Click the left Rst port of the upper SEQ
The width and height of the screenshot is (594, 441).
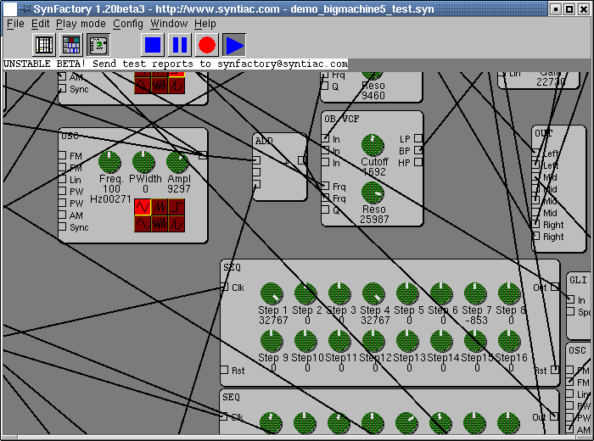pos(224,370)
